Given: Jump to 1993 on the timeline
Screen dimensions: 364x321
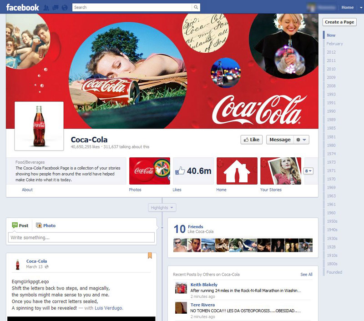Looking at the screenshot, I should 331,95.
